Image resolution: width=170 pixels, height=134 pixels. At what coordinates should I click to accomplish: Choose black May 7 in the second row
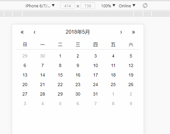(43, 65)
